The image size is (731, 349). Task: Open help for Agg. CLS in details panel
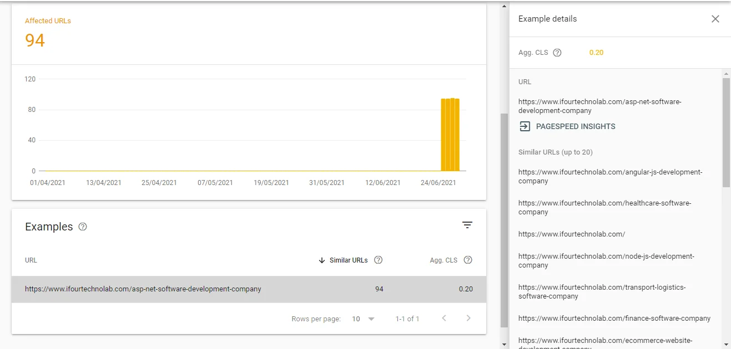[x=557, y=53]
